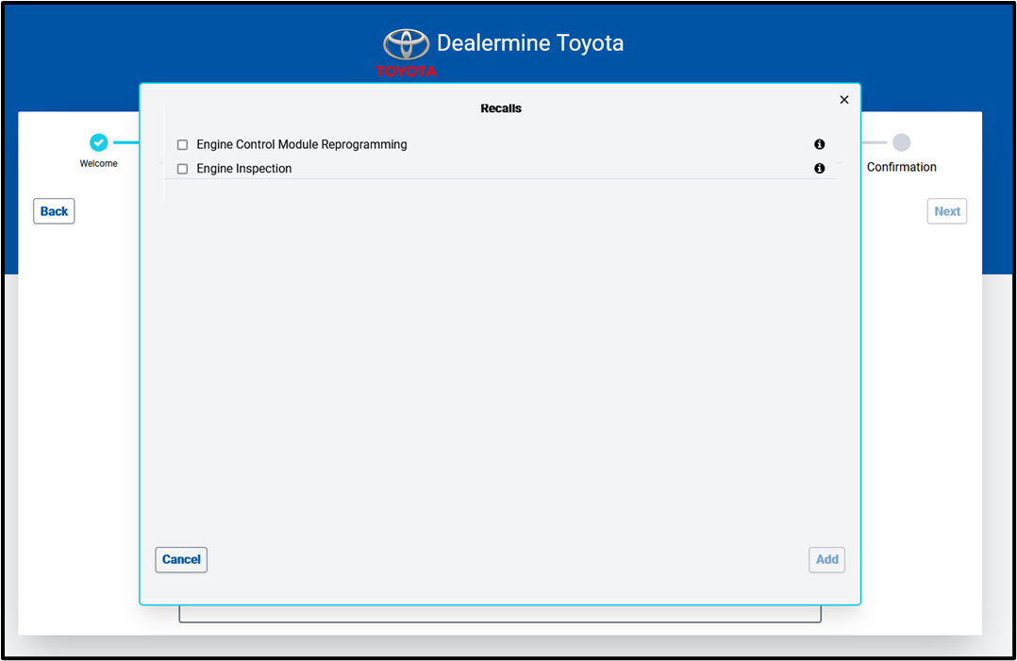Image resolution: width=1017 pixels, height=661 pixels.
Task: Tick the Engine Inspection checkbox
Action: pos(183,170)
